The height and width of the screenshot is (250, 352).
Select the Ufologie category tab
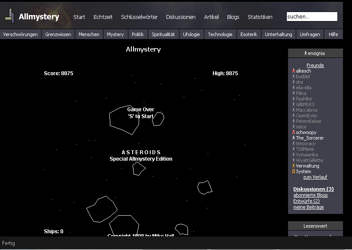191,34
